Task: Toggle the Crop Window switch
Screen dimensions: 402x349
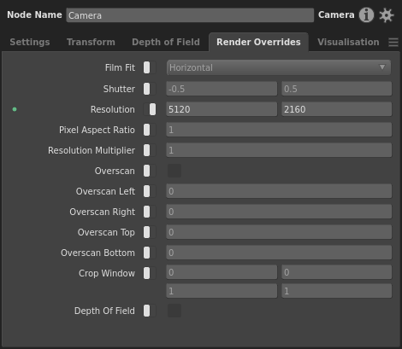Action: click(150, 273)
